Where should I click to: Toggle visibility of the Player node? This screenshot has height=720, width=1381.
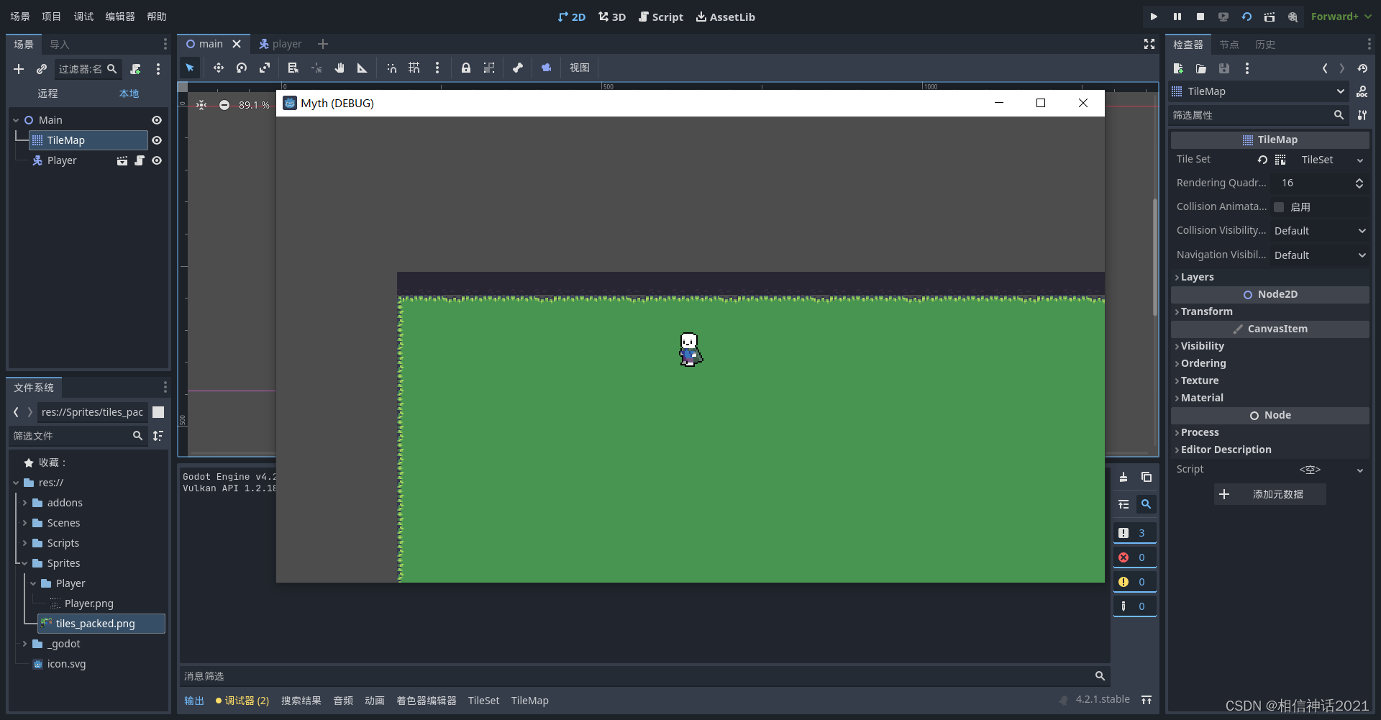[x=157, y=160]
